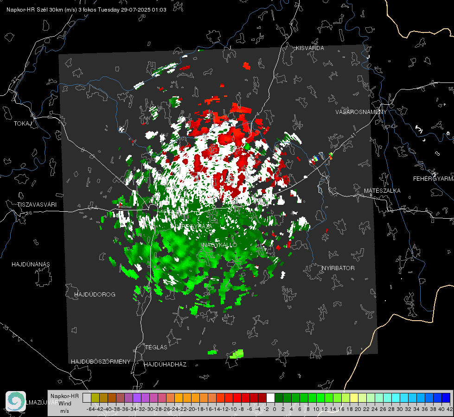Click the m/s unit label in the legend
This screenshot has width=454, height=417.
click(65, 411)
